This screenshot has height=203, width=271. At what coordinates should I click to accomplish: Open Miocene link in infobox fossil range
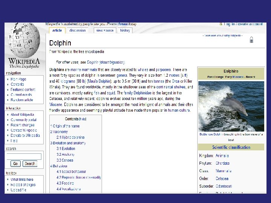click(x=238, y=77)
